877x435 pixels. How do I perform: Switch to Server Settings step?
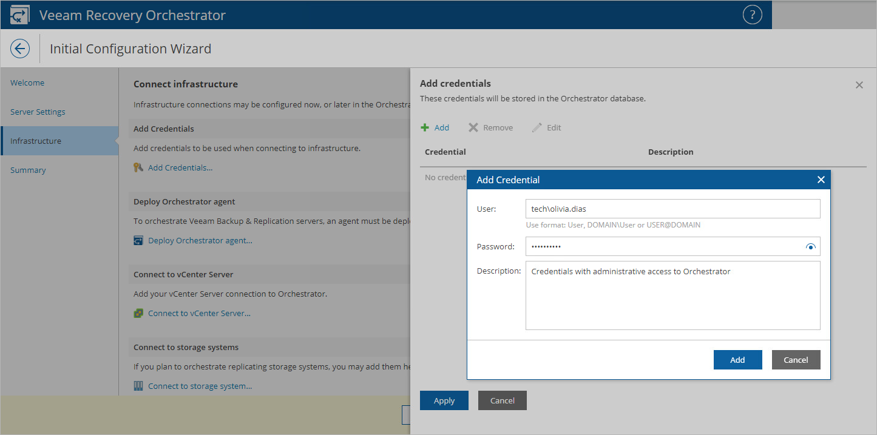coord(38,112)
